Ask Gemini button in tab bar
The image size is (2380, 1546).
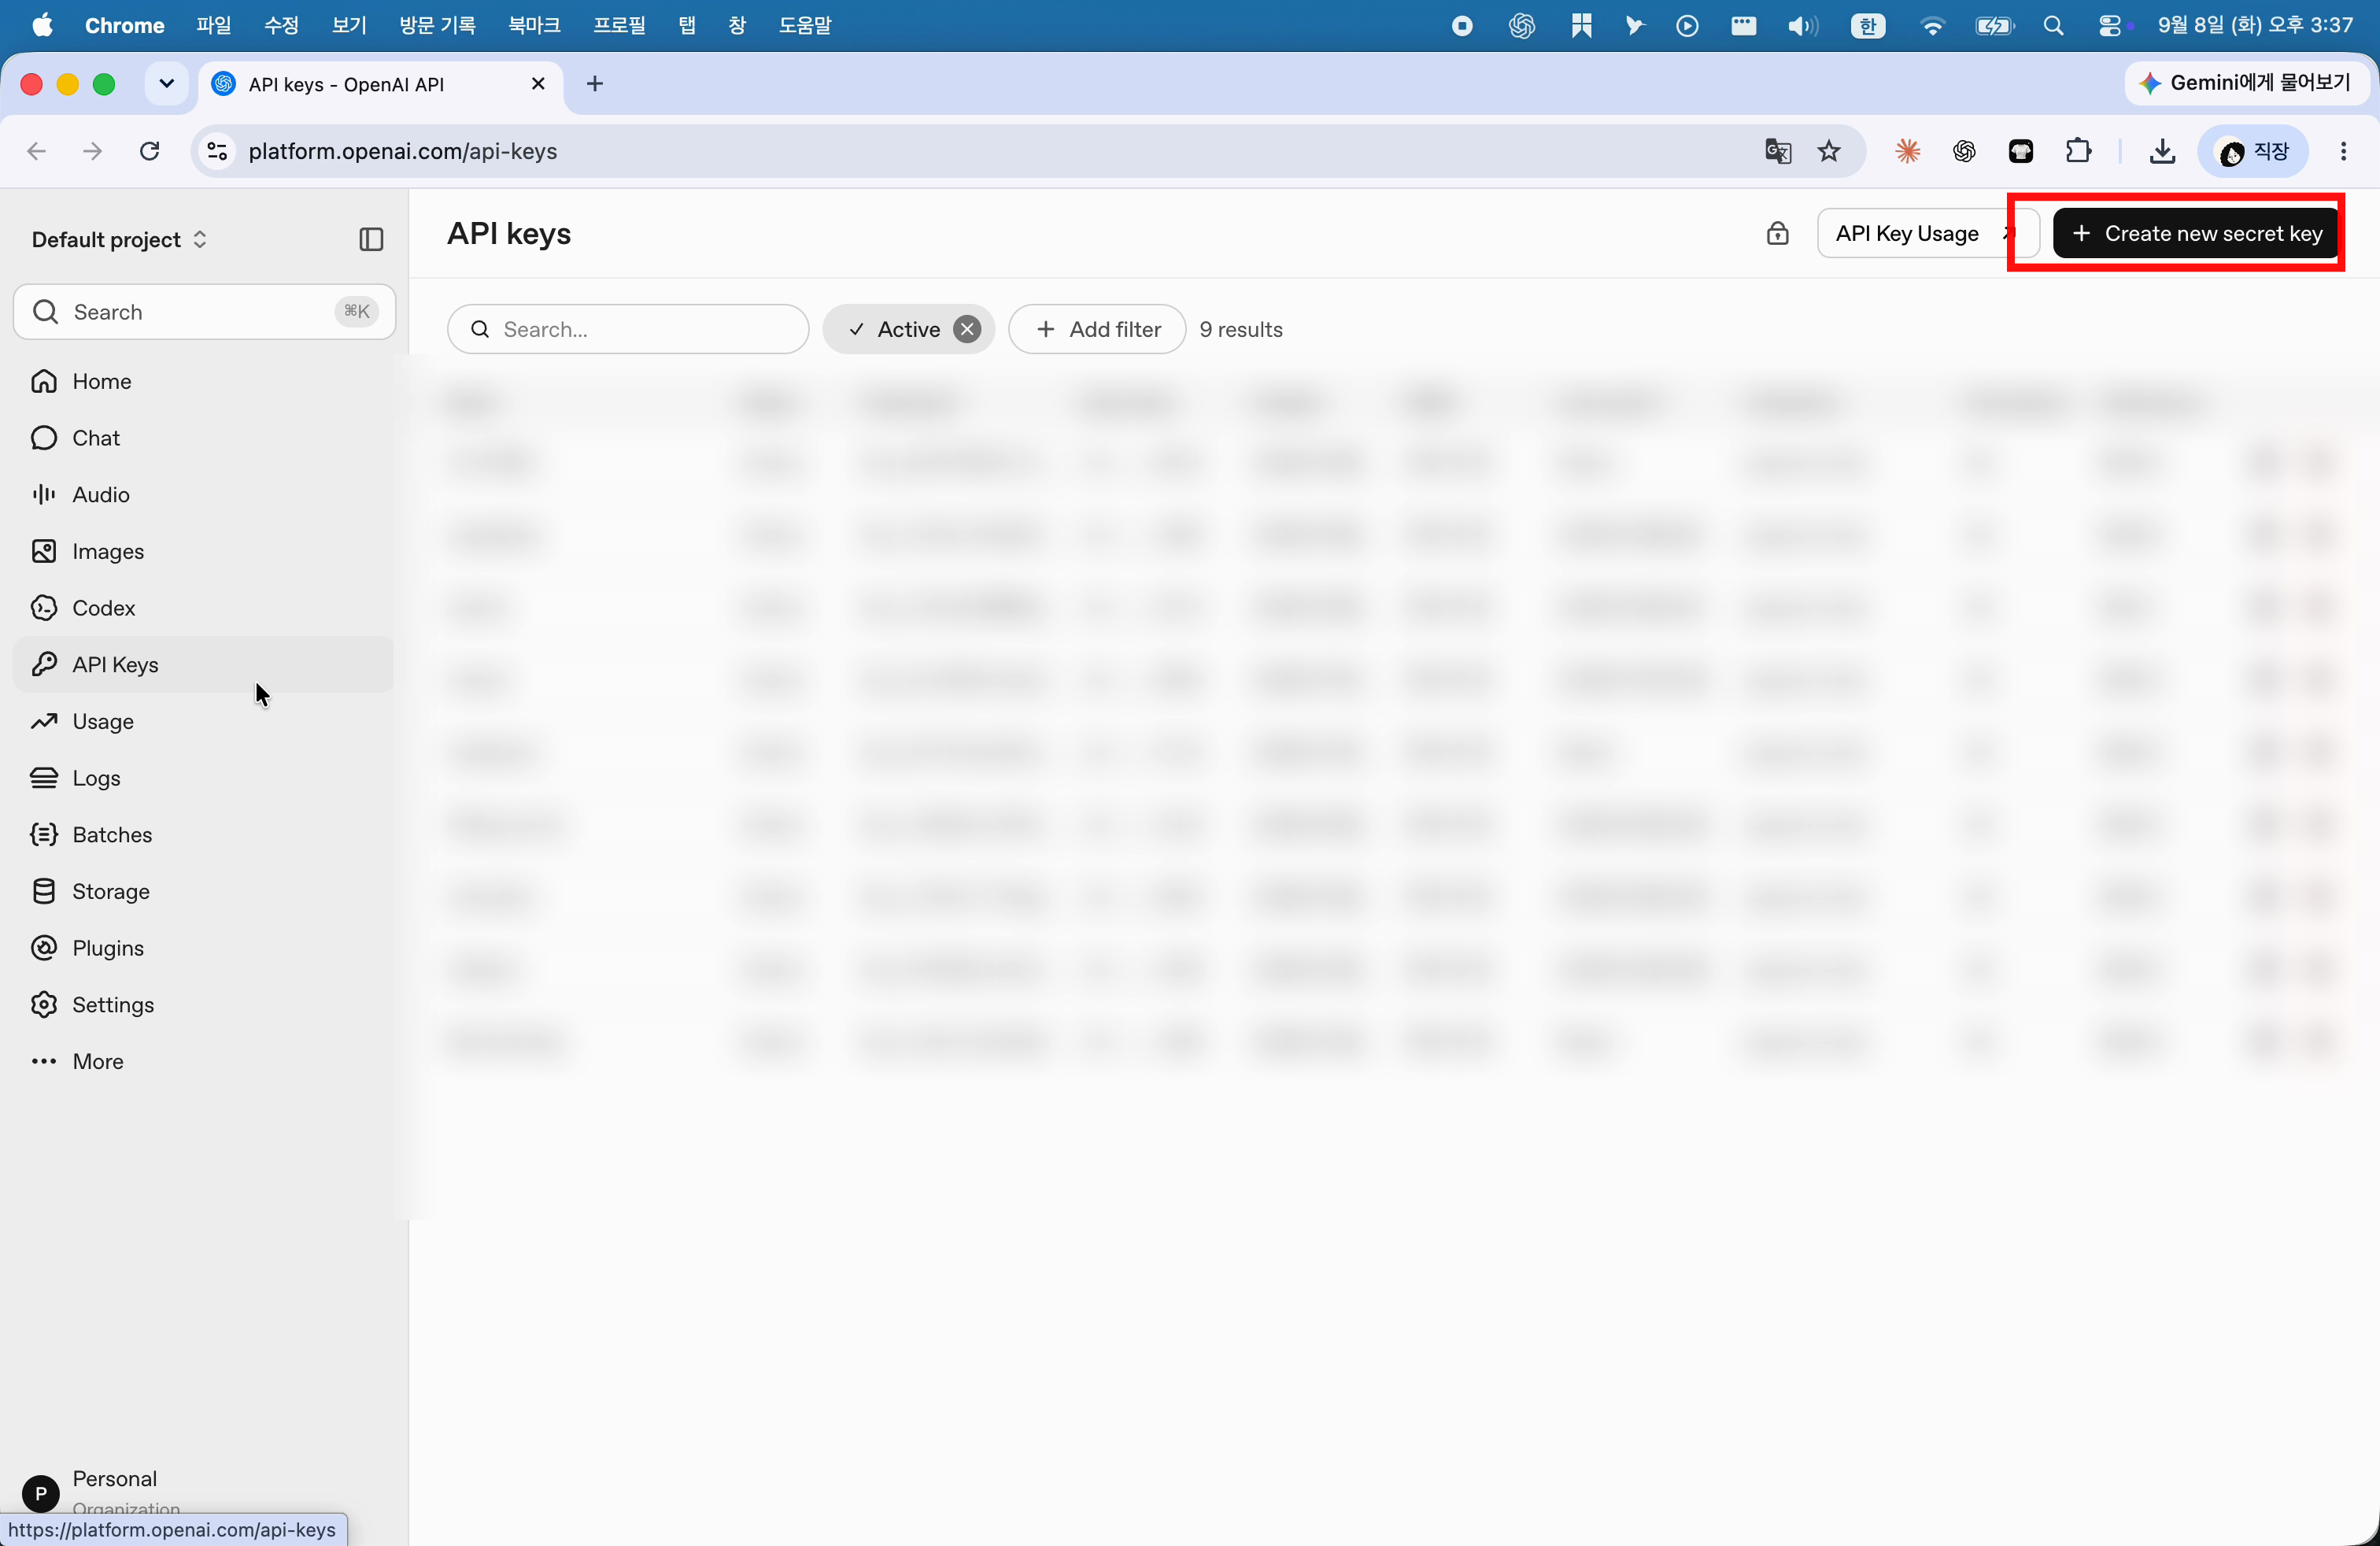2246,83
